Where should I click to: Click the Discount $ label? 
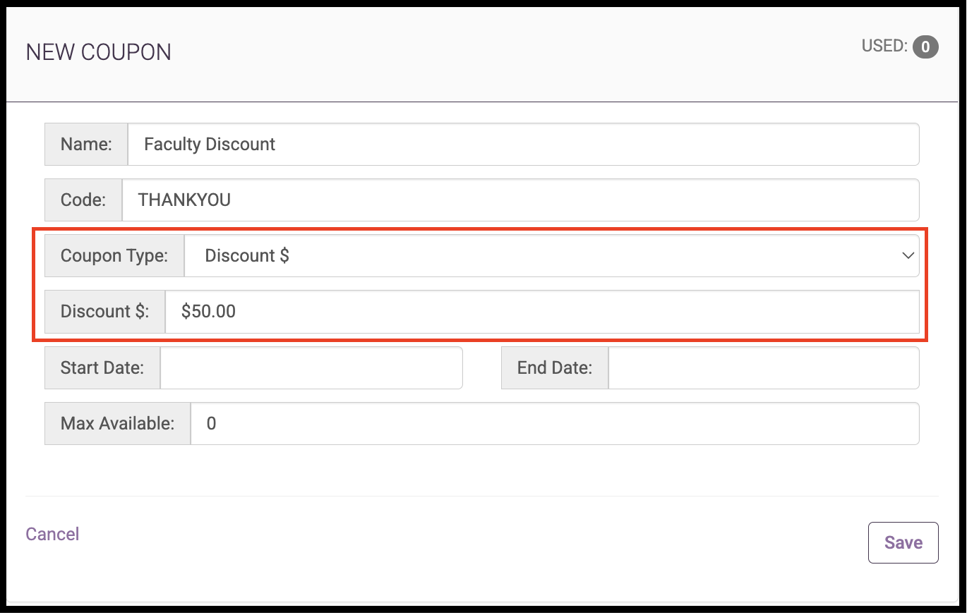pos(104,312)
